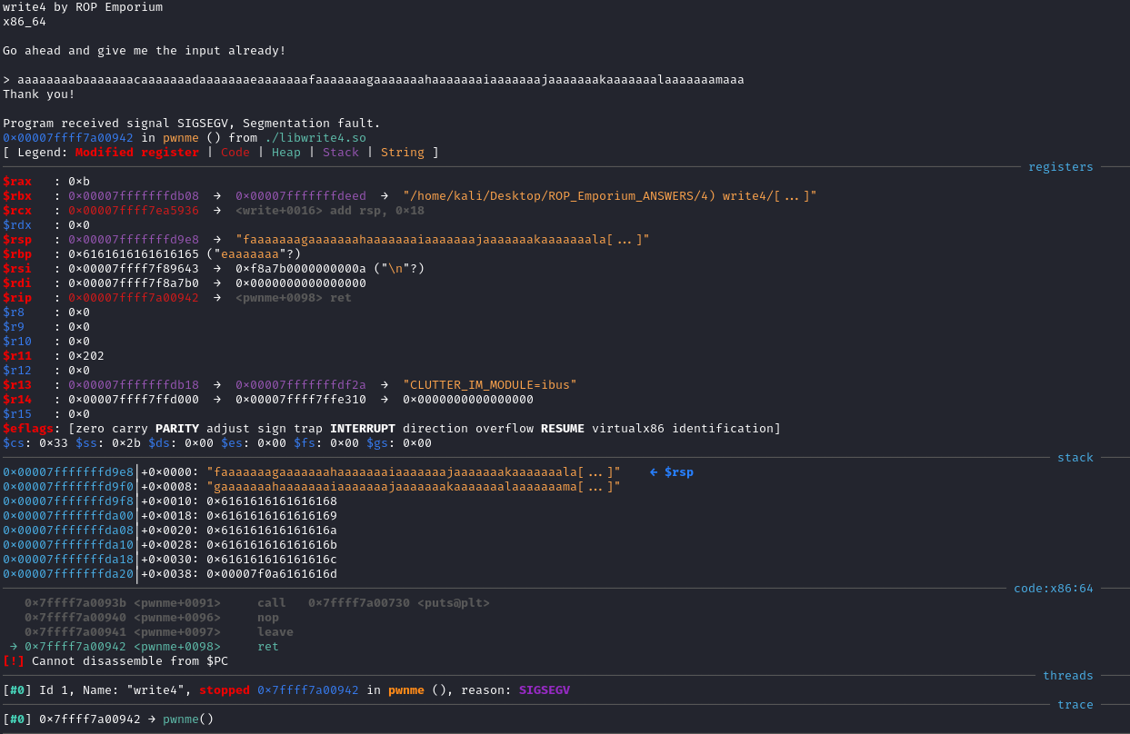
Task: Click stack address 0x00007fffffffd9f0
Action: coord(68,487)
